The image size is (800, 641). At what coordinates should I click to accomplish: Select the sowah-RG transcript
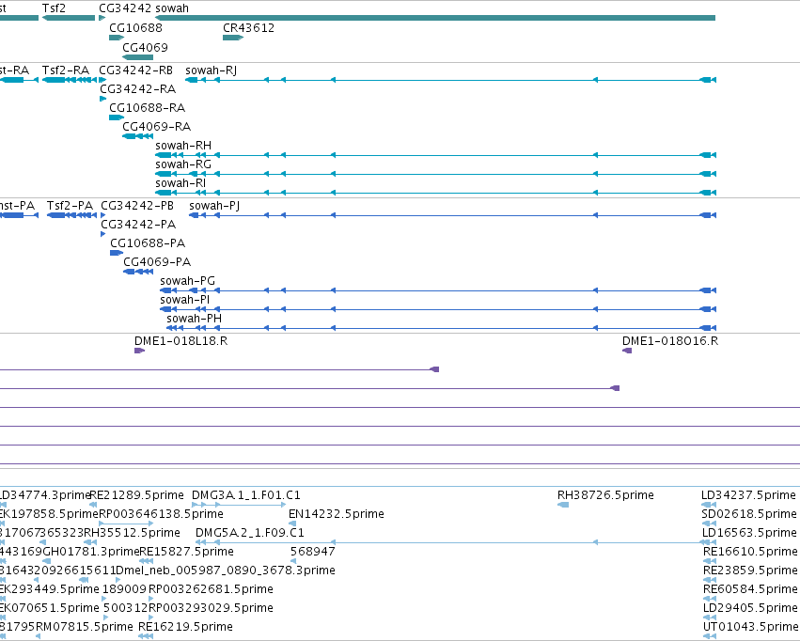pos(435,174)
